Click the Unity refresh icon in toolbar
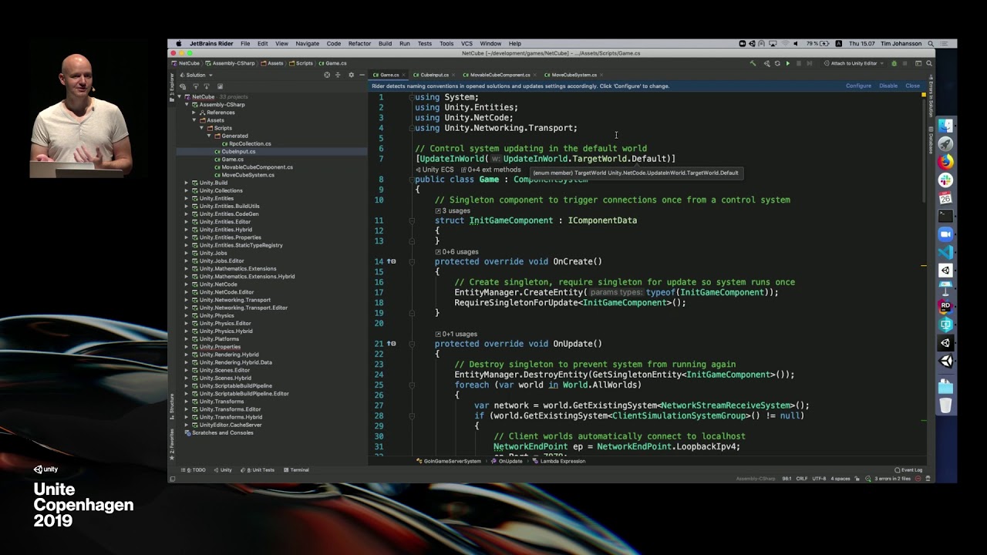The height and width of the screenshot is (555, 987). pos(777,63)
